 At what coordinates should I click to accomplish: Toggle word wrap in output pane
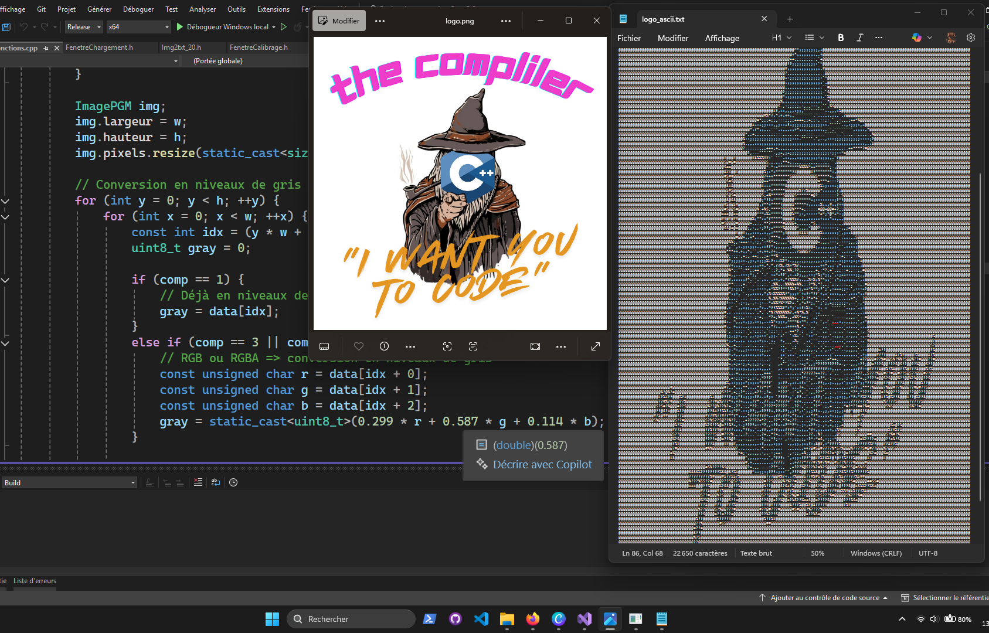pyautogui.click(x=216, y=482)
